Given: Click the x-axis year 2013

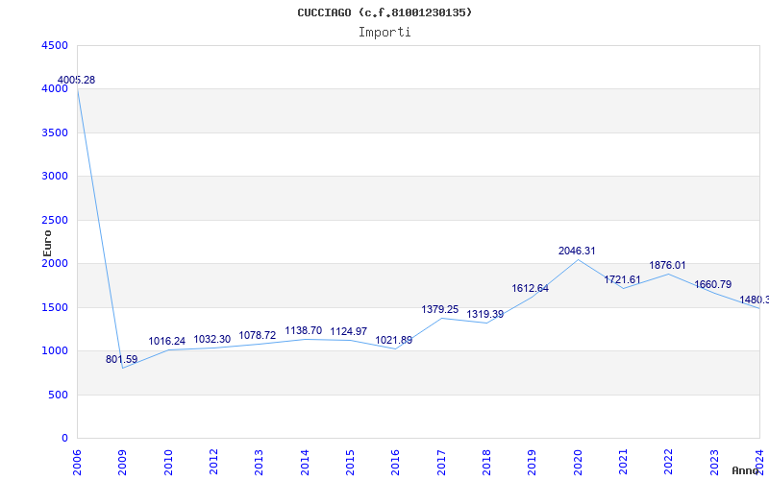Looking at the screenshot, I should click(259, 462).
